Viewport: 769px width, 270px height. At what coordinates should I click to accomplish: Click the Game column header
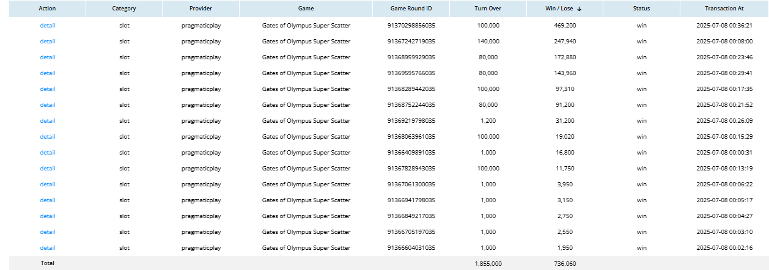306,9
